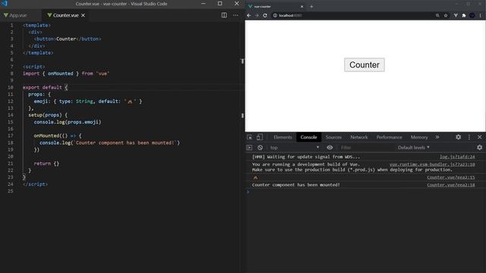Open the DevTools customize three-dot menu

(469, 137)
